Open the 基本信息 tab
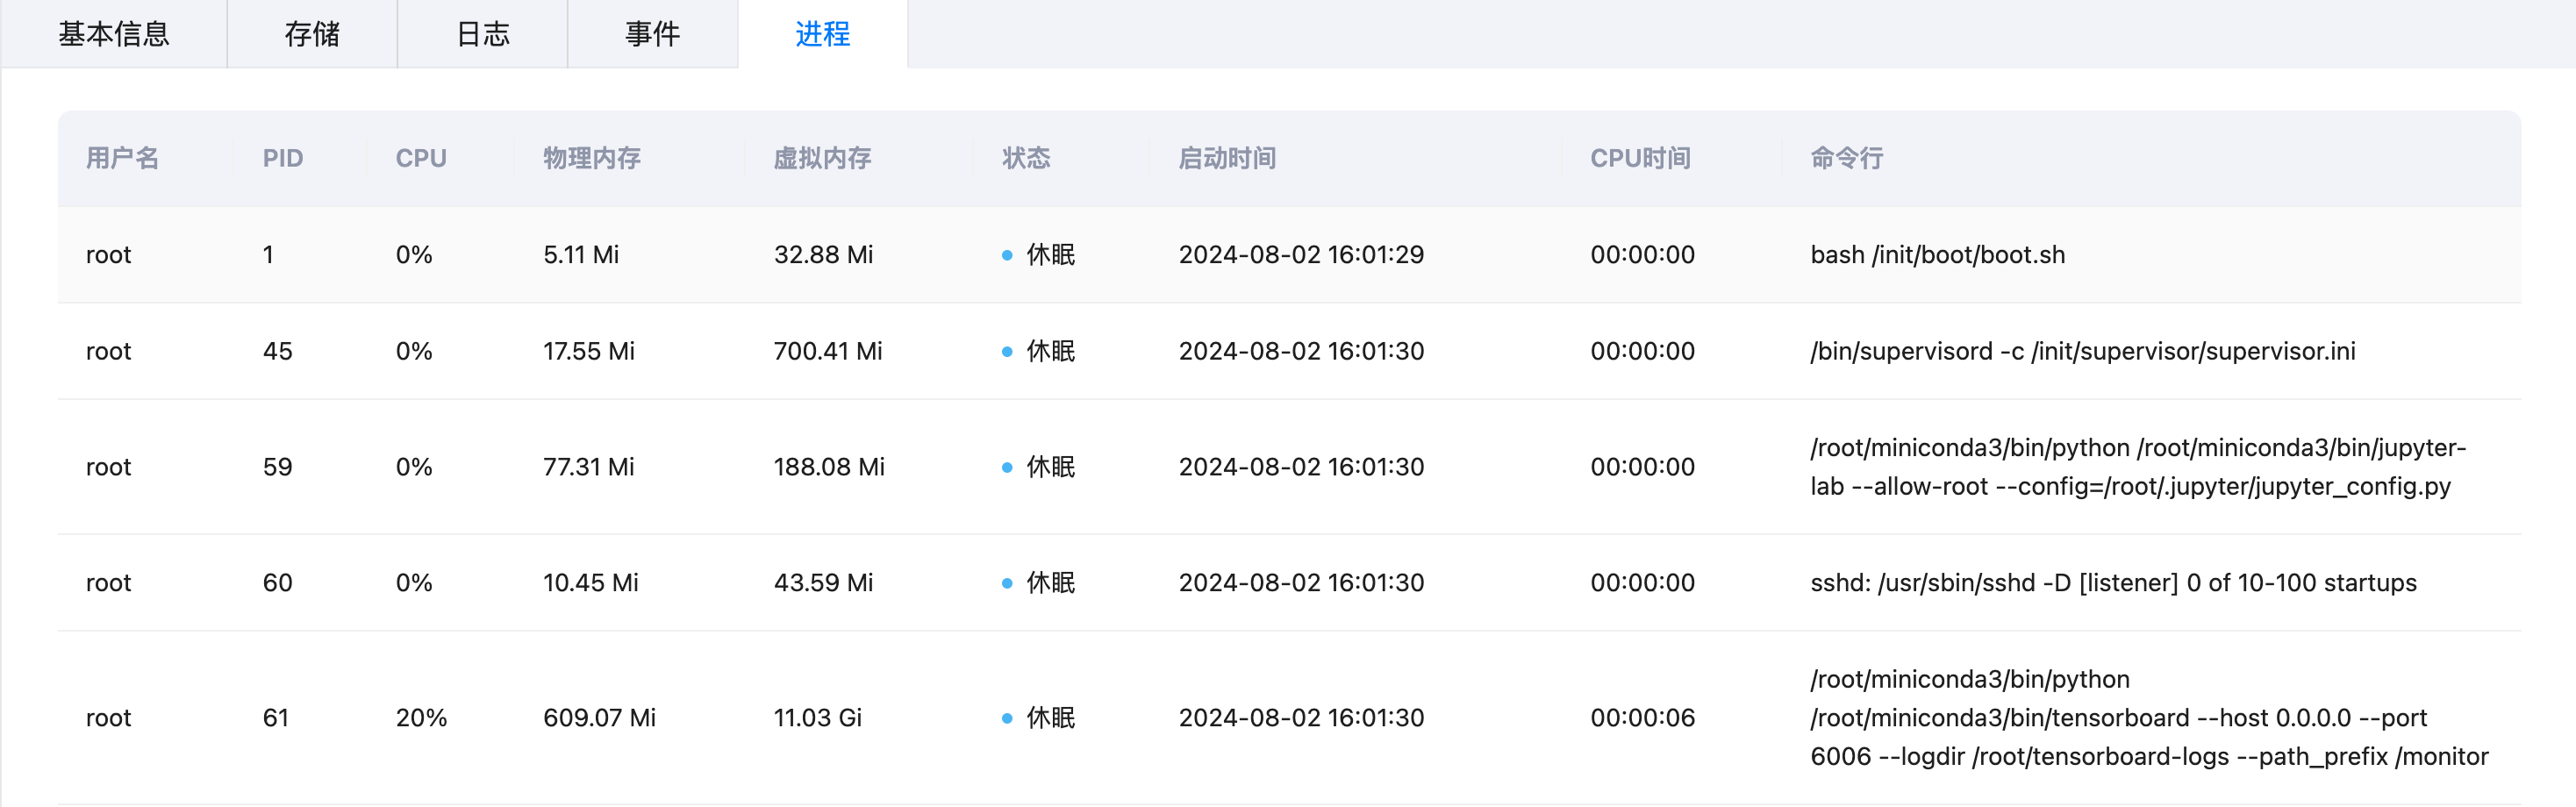This screenshot has width=2576, height=807. click(114, 34)
